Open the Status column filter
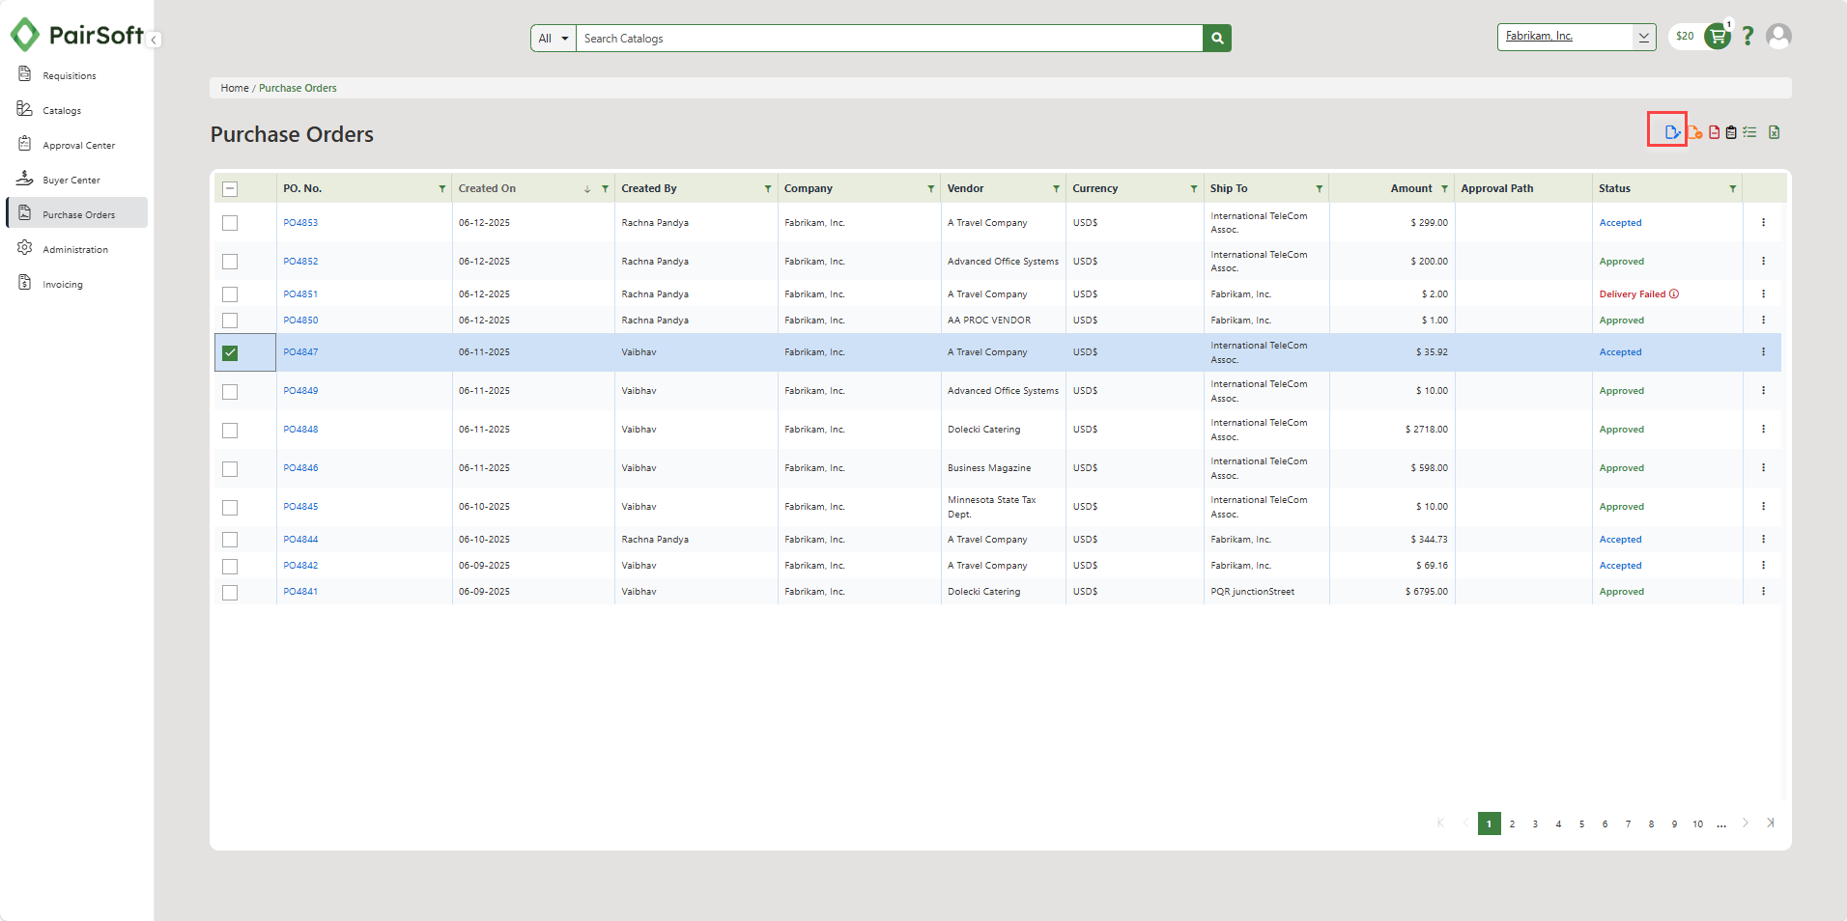 coord(1733,189)
